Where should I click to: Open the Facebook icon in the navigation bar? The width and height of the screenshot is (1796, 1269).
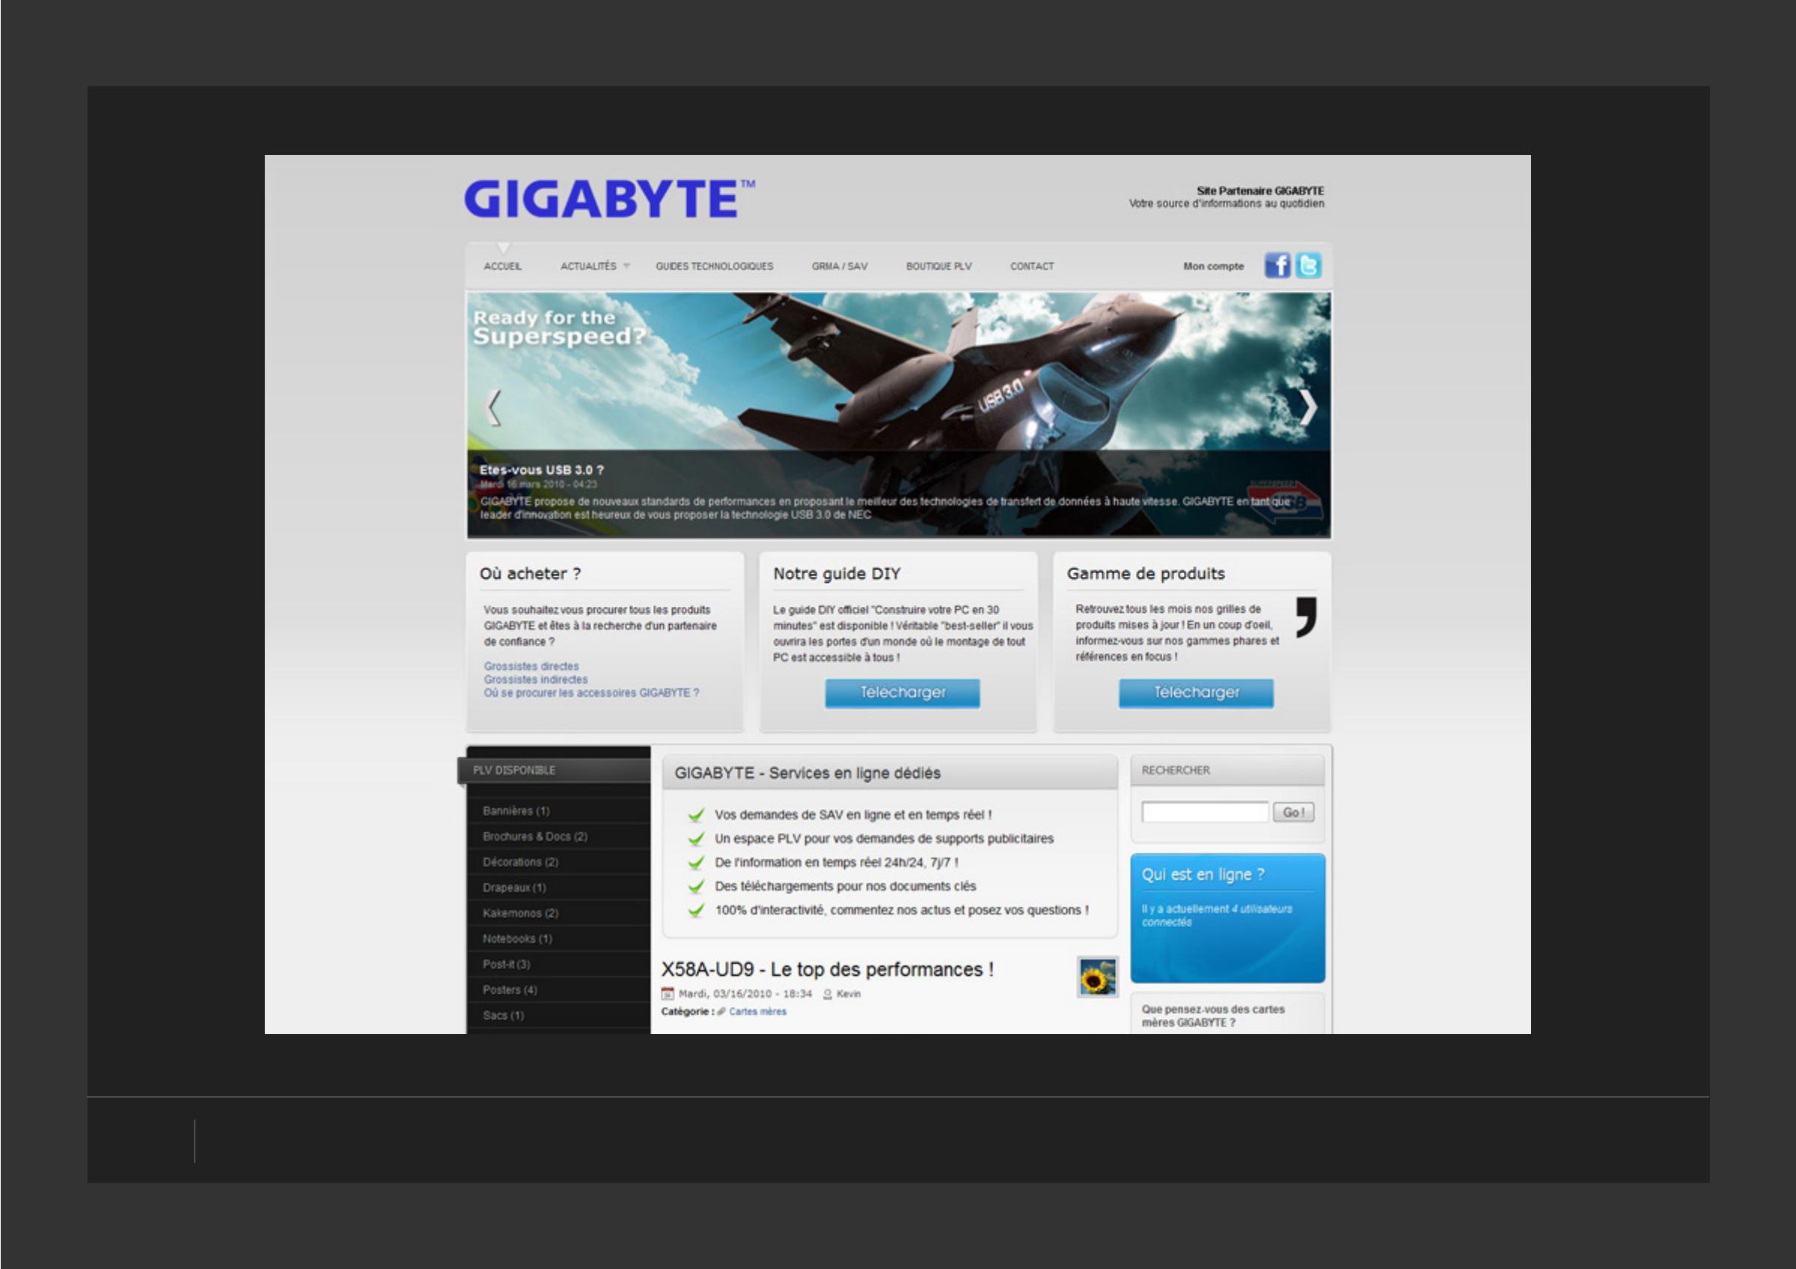pos(1277,266)
